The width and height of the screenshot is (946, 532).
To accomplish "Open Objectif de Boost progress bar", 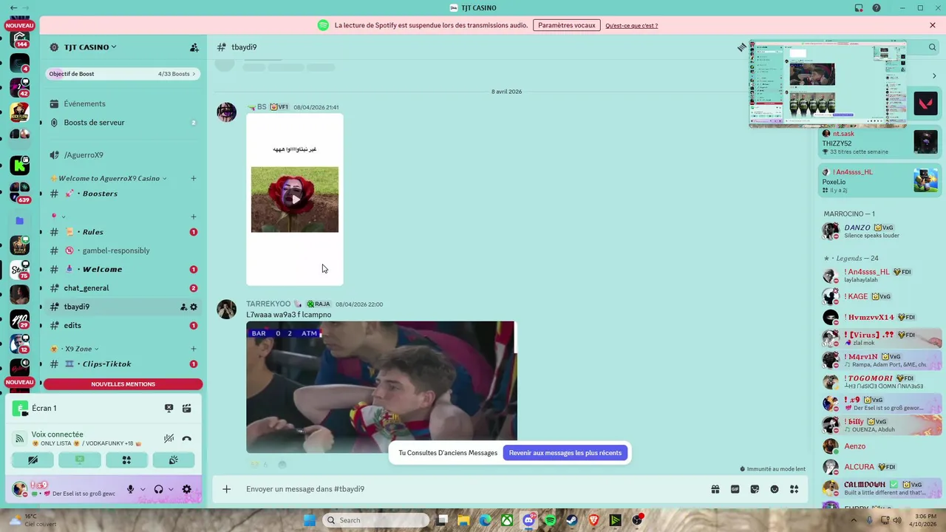I will coord(123,74).
